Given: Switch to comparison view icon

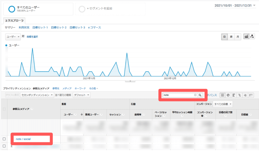Looking at the screenshot, I should coord(240,95).
